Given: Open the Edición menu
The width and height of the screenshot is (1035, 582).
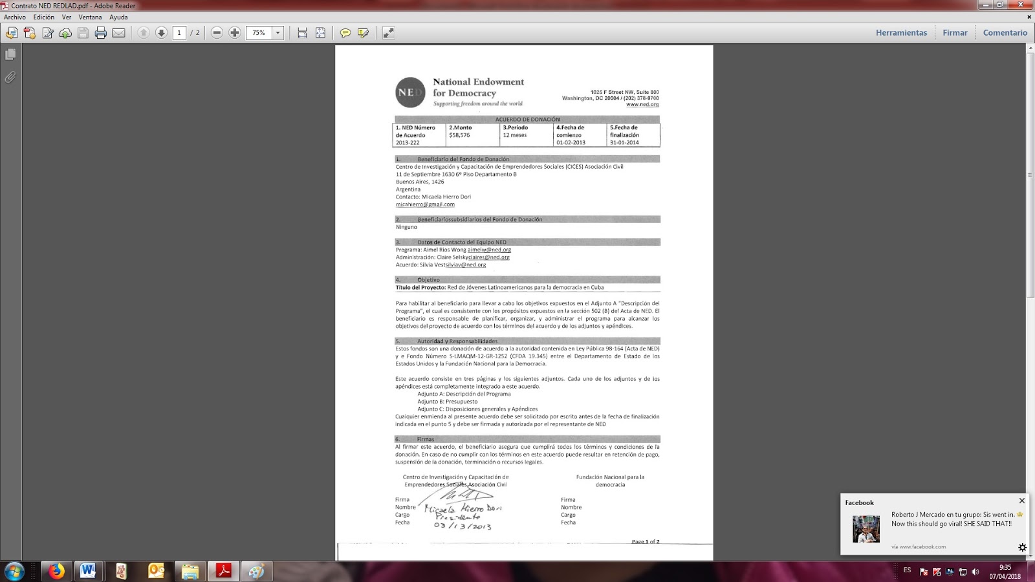Looking at the screenshot, I should (x=44, y=17).
